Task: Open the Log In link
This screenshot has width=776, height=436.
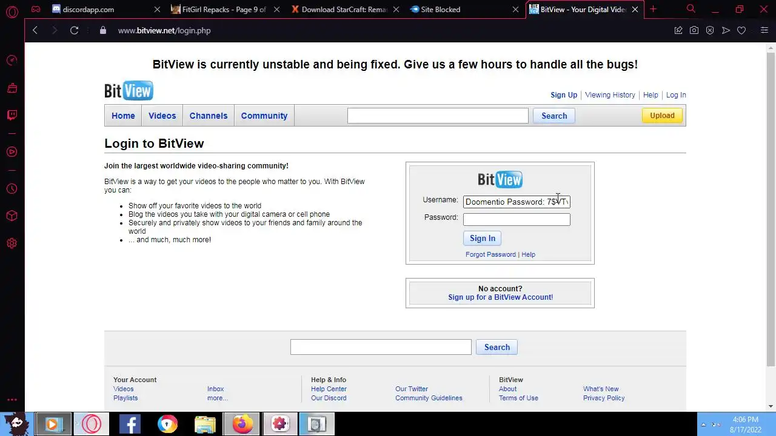Action: (x=676, y=95)
